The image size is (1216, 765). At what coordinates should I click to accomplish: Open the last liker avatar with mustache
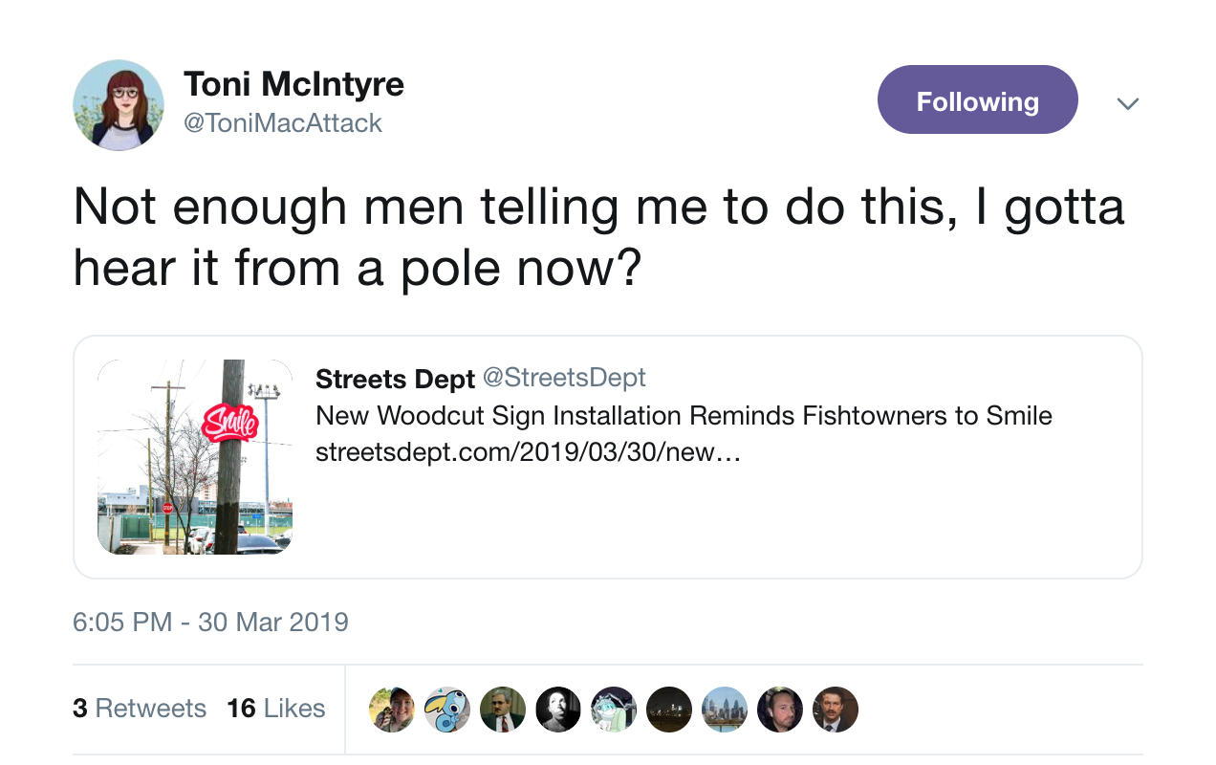836,710
